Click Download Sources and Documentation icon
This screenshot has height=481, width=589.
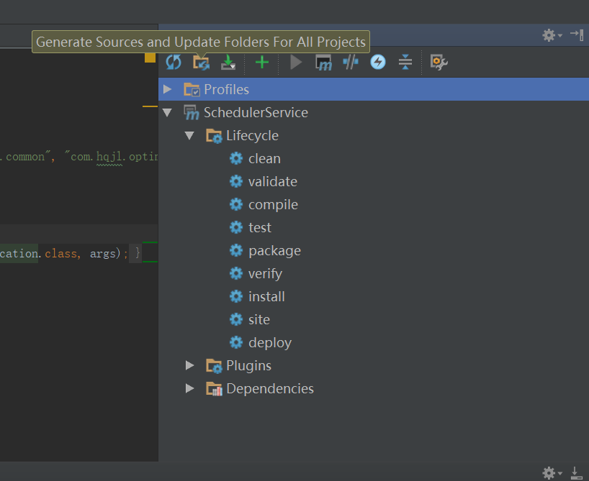[x=228, y=62]
